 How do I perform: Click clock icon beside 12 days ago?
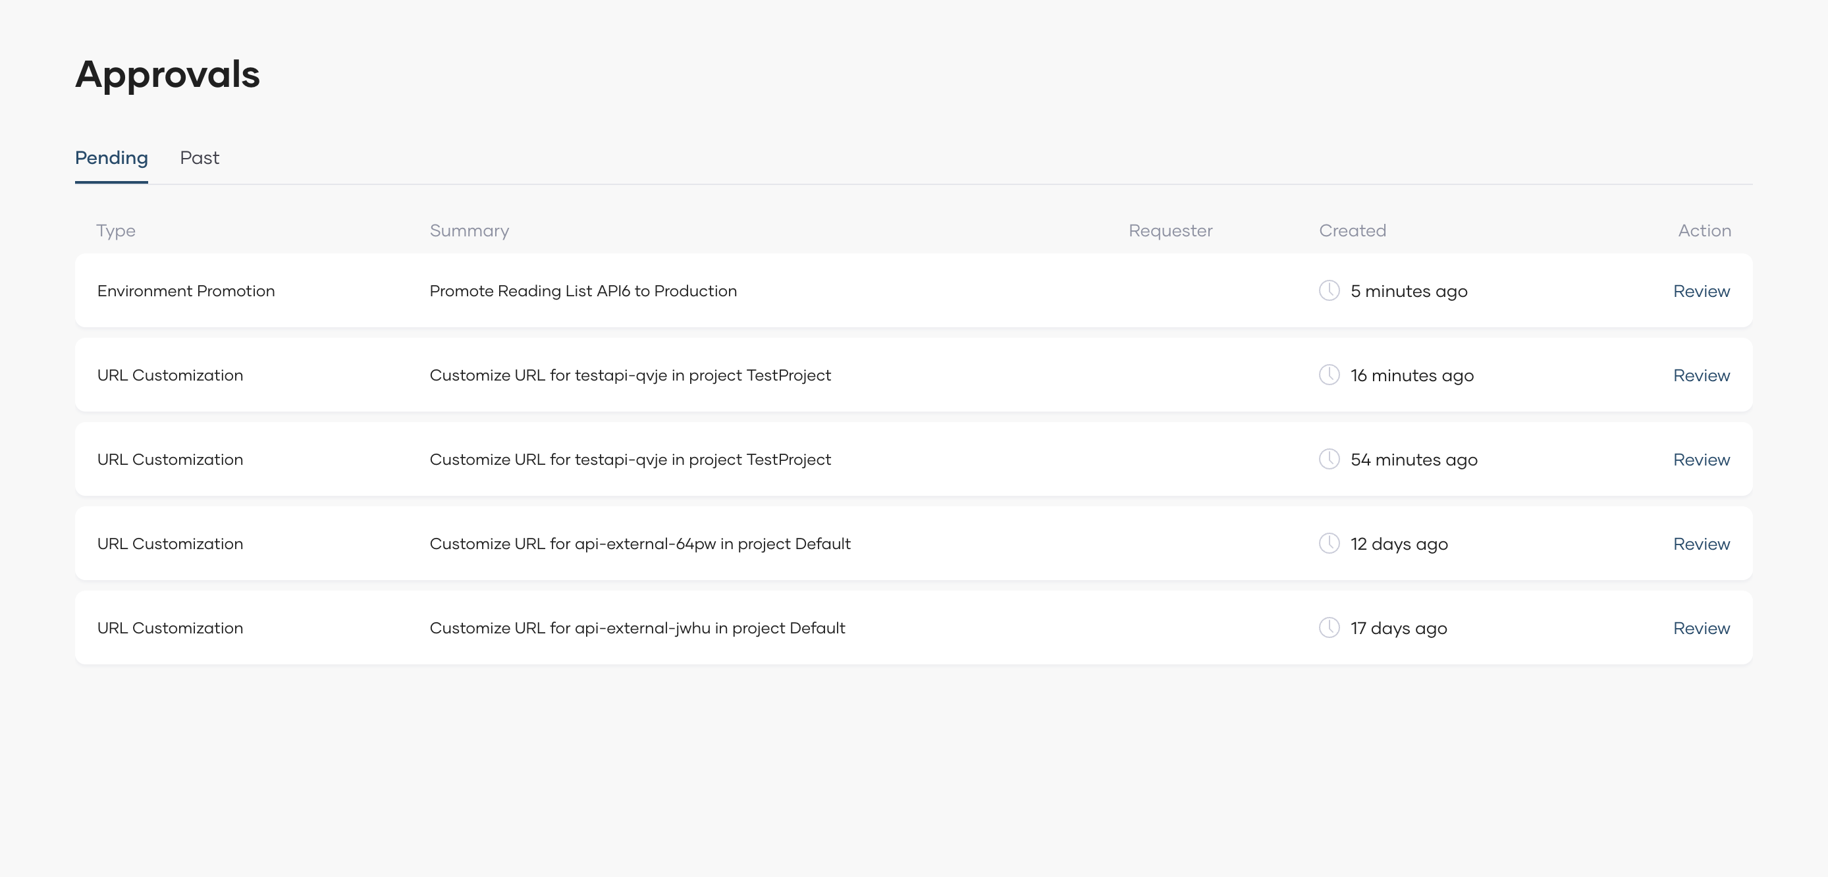click(x=1328, y=545)
